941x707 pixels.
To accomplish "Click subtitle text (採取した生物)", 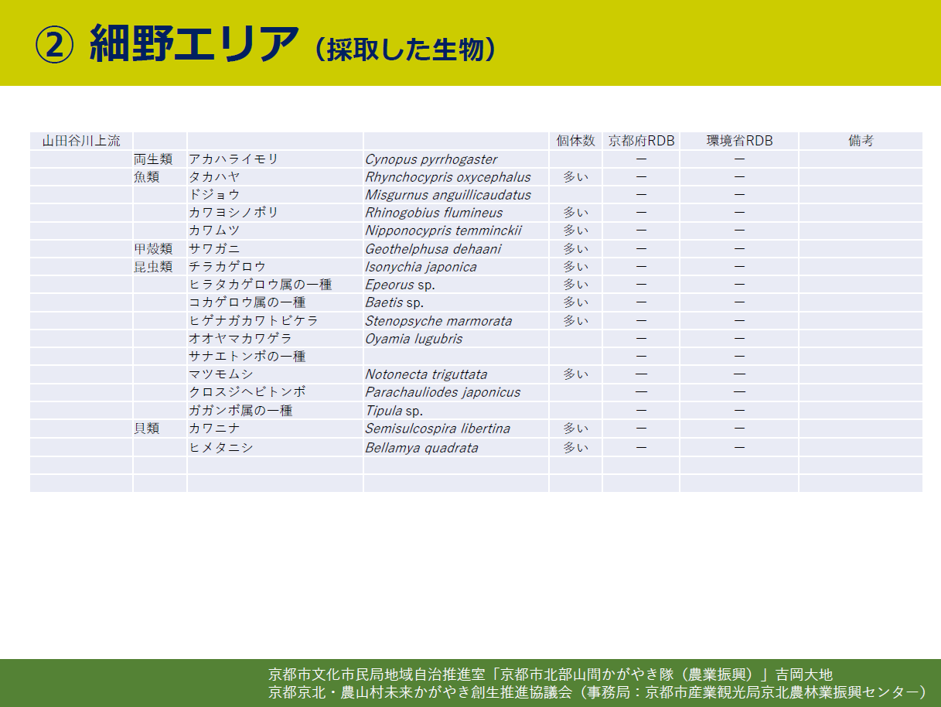I will tap(403, 50).
